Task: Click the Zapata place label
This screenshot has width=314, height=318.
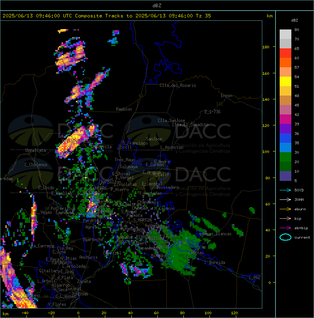Action: 84,281
